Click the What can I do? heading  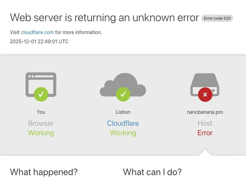(x=152, y=172)
